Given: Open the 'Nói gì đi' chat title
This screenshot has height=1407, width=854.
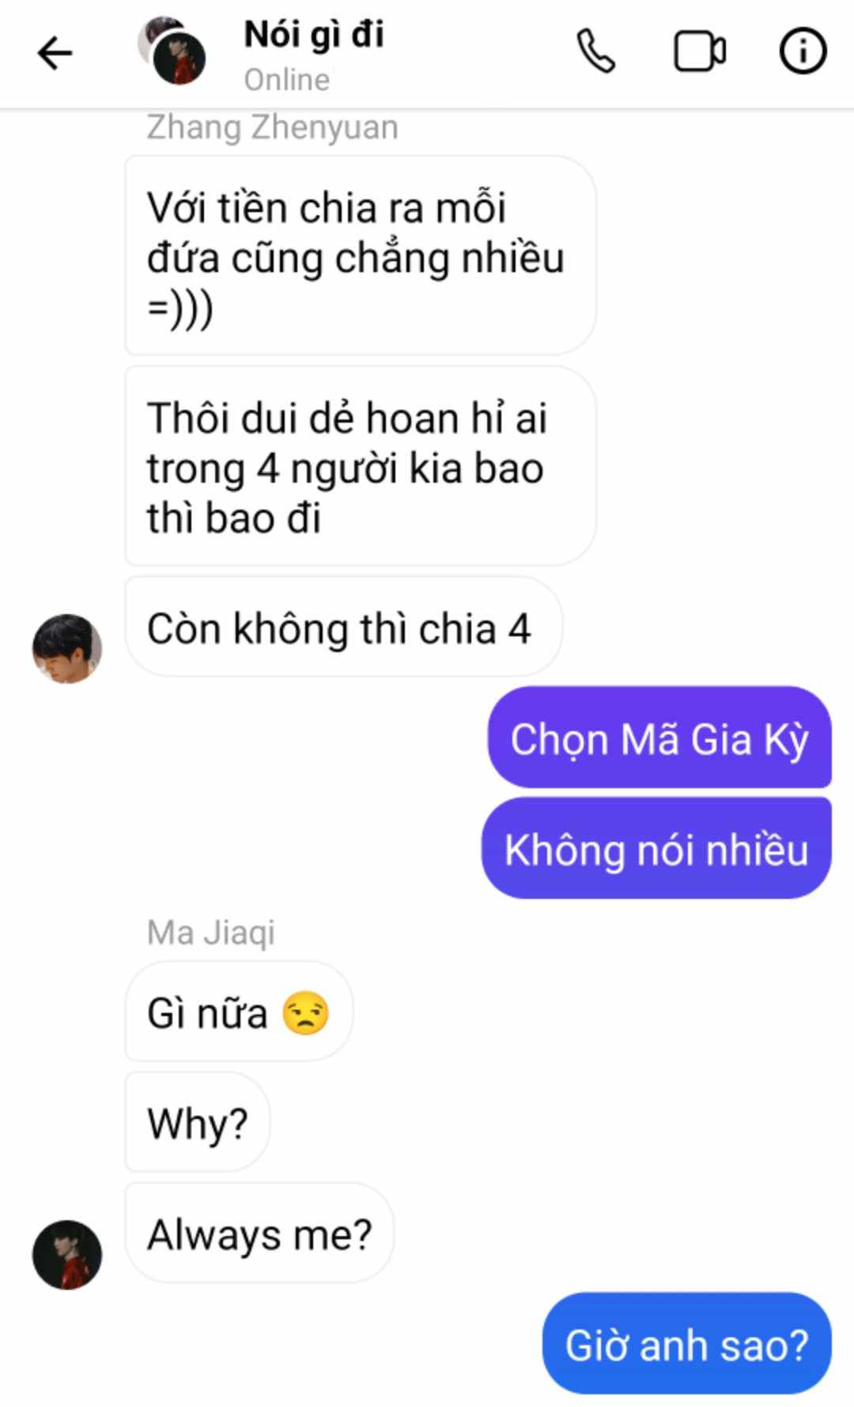Looking at the screenshot, I should point(314,35).
